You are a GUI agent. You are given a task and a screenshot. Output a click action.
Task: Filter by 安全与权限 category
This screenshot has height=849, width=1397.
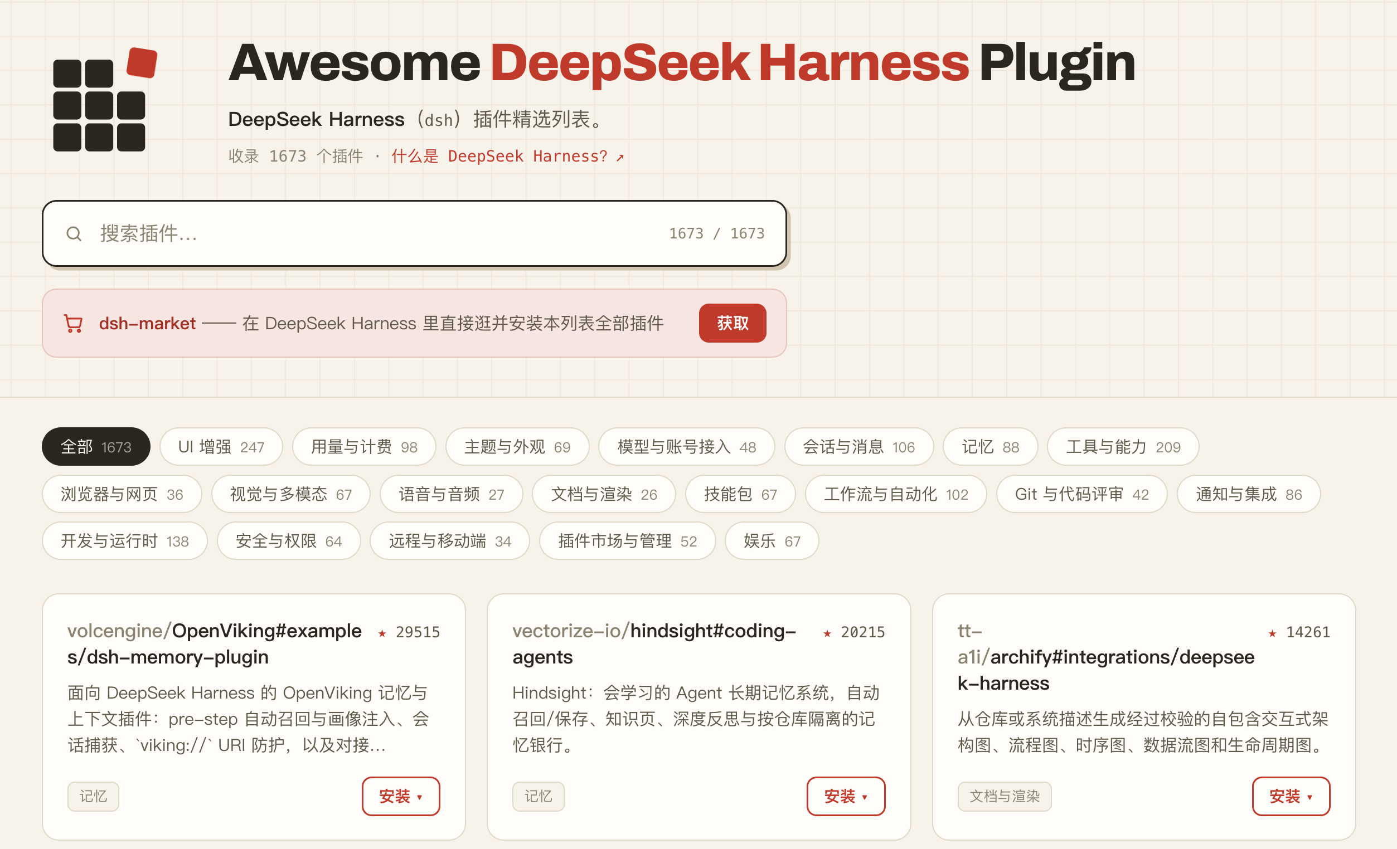pos(289,541)
